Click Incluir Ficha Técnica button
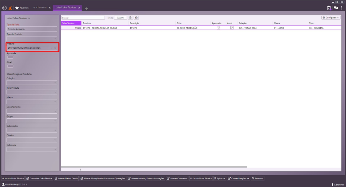The height and width of the screenshot is (187, 346). [13, 179]
